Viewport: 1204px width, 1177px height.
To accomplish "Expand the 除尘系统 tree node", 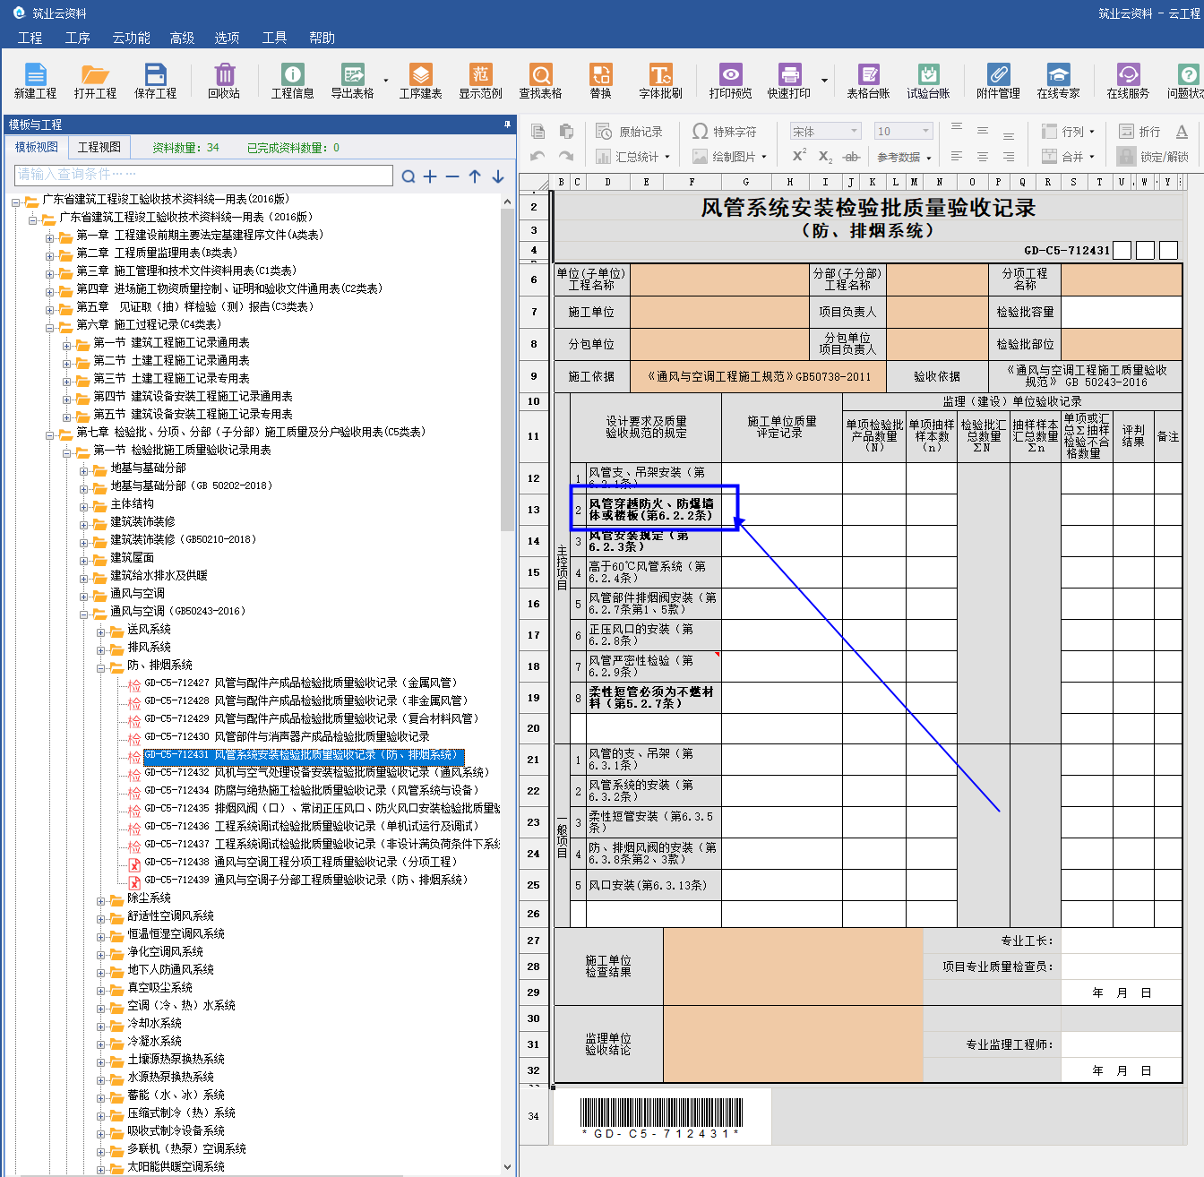I will pyautogui.click(x=101, y=901).
